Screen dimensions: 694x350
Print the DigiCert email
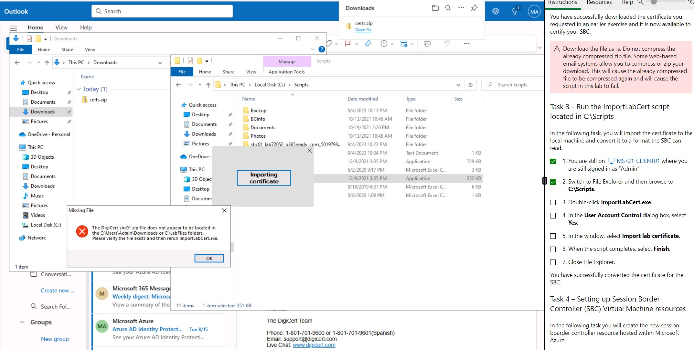(x=427, y=44)
